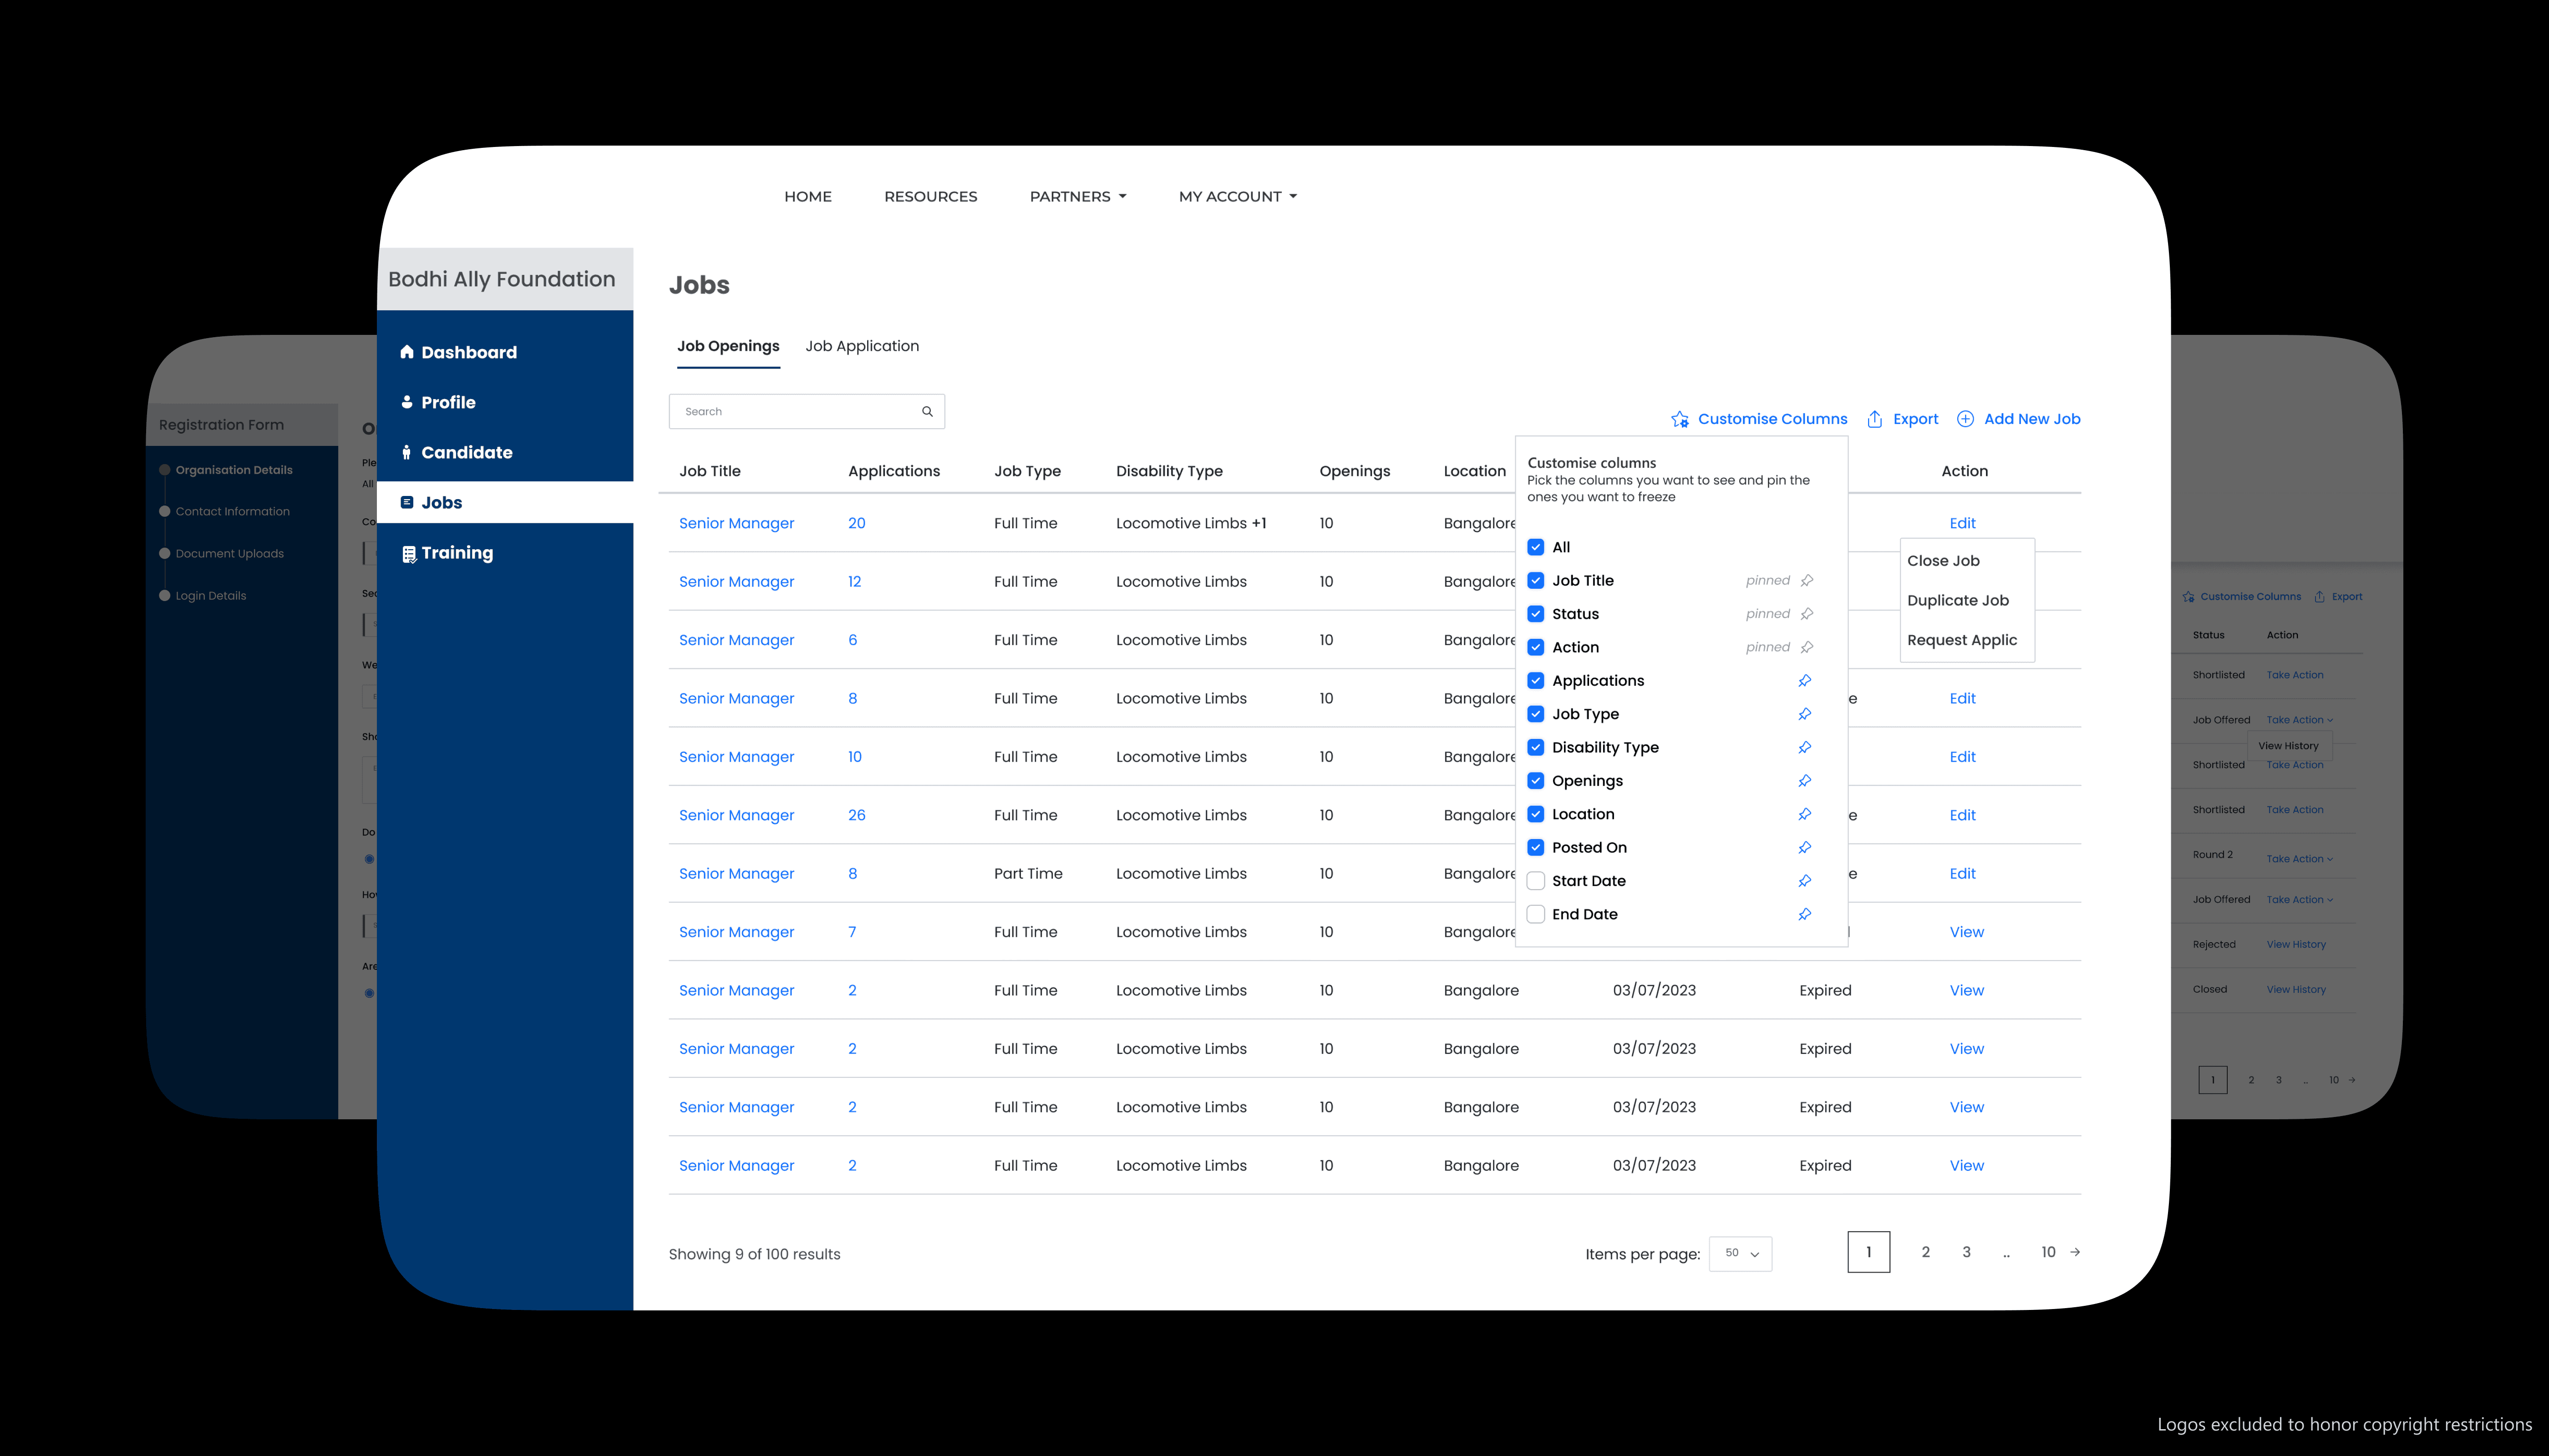Pin the Location column using its pin icon
Screen dimensions: 2549x1456
pyautogui.click(x=1805, y=814)
